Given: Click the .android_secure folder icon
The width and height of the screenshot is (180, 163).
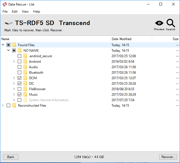Looking at the screenshot, I should (x=25, y=56).
